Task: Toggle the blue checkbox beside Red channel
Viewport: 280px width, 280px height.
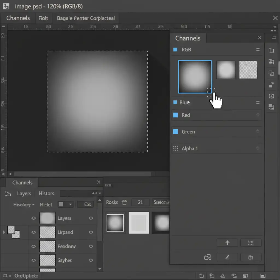Action: tap(176, 115)
